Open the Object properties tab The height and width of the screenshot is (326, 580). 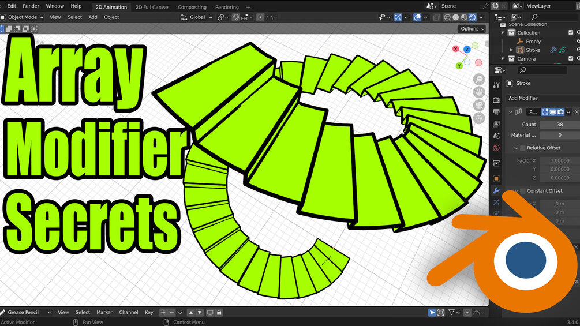(x=496, y=178)
